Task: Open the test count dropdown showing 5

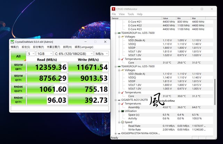Action: click(31, 54)
